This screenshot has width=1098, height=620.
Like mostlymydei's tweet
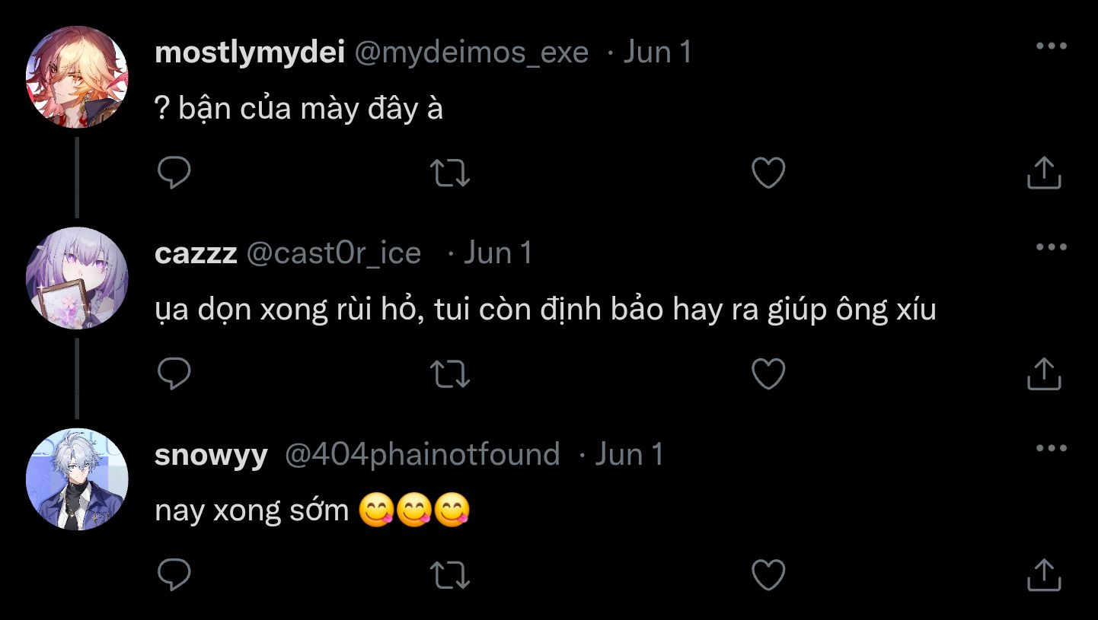768,173
